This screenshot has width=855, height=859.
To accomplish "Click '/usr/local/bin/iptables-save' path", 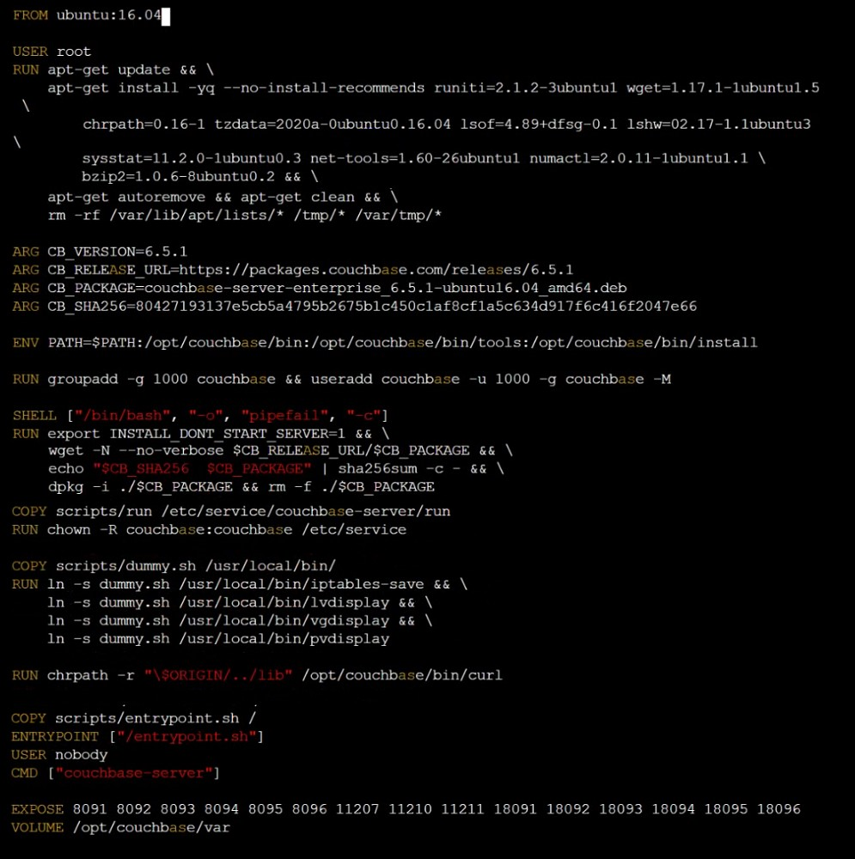I will pos(302,584).
